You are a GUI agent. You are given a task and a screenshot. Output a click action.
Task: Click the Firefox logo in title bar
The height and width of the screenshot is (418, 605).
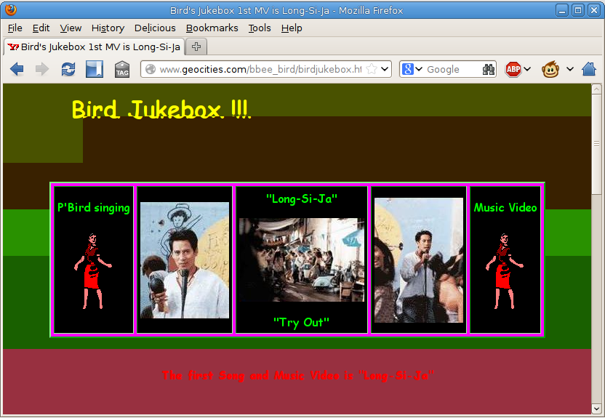[11, 9]
